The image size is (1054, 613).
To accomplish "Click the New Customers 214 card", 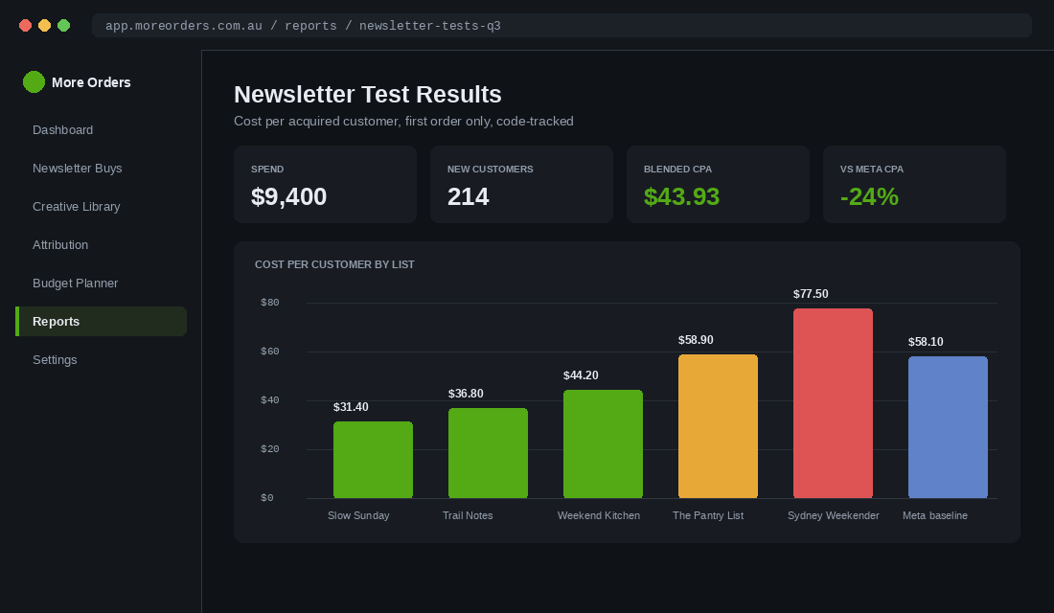I will click(521, 184).
